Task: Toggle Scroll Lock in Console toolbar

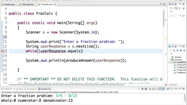Action: pyautogui.click(x=153, y=89)
